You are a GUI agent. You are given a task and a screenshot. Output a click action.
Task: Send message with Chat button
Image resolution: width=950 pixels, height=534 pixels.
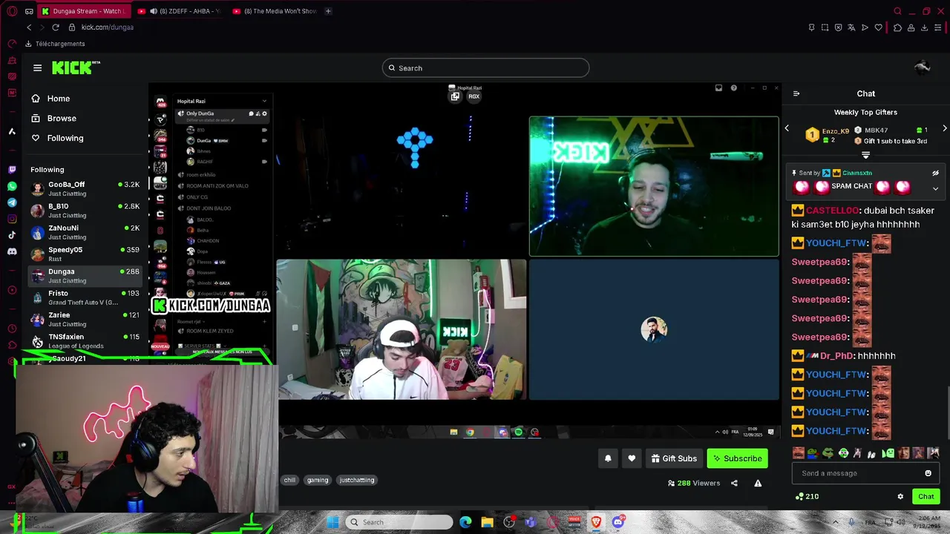926,496
